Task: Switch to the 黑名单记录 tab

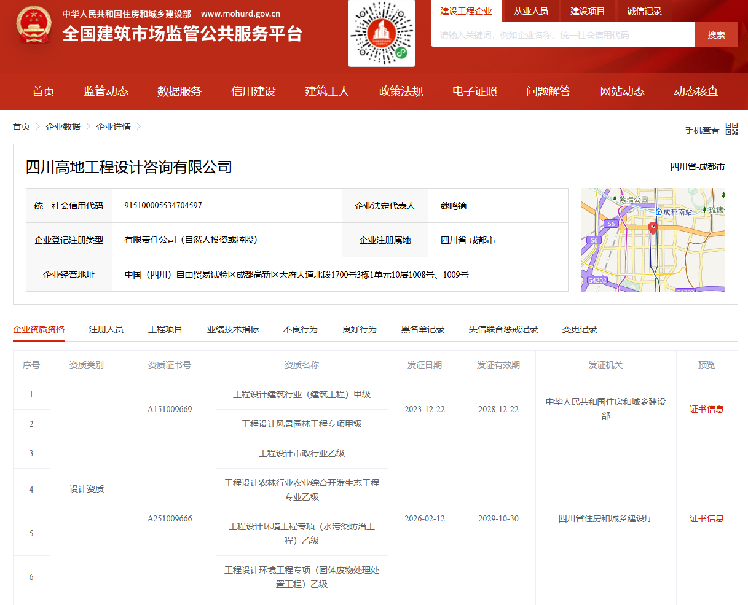Action: [422, 329]
